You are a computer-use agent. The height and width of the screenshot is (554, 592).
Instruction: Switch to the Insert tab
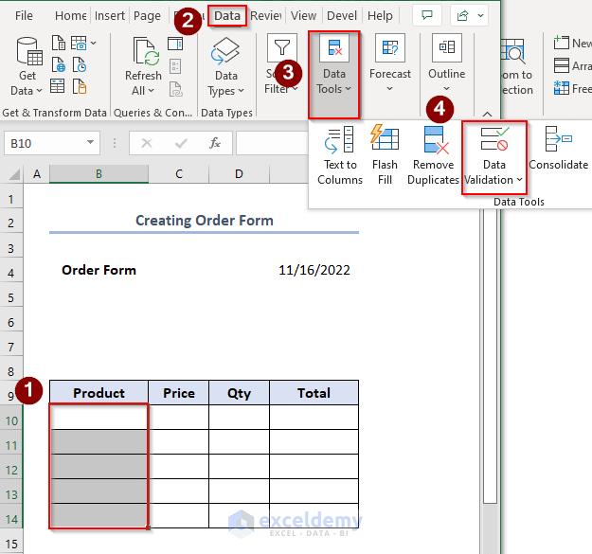click(110, 16)
